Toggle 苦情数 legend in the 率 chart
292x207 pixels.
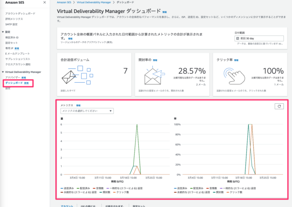[x=212, y=188]
